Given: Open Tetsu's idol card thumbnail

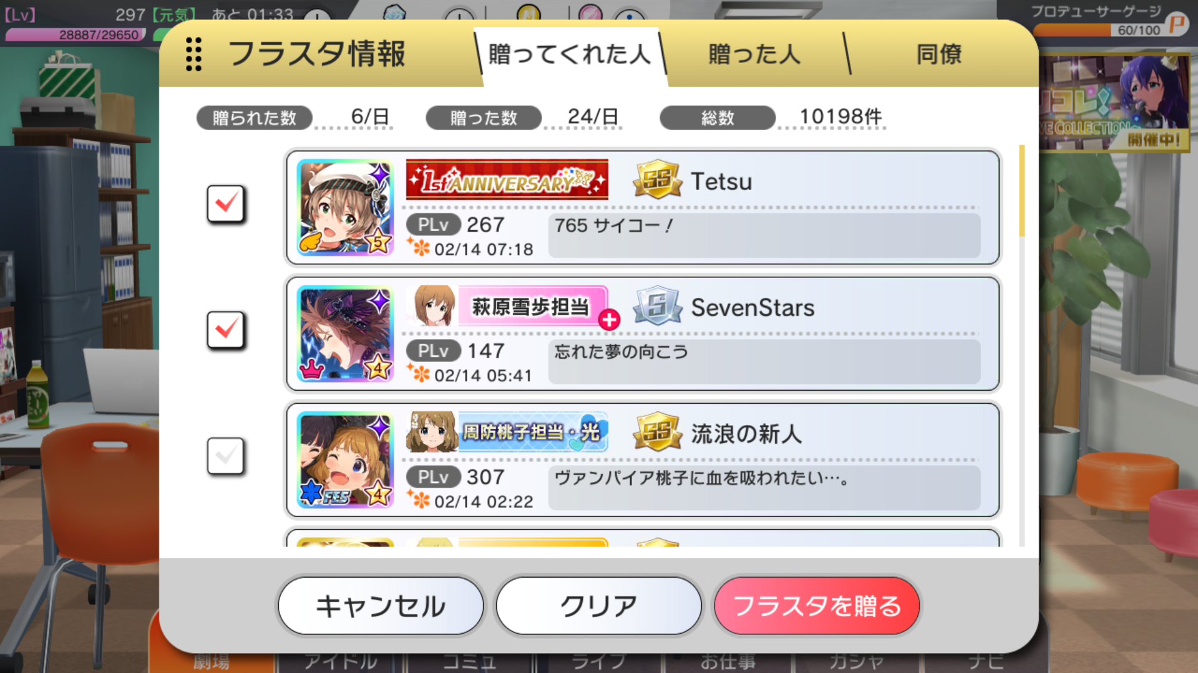Looking at the screenshot, I should tap(345, 208).
